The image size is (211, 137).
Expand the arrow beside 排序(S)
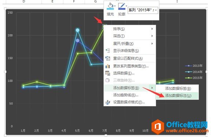pos(152,29)
